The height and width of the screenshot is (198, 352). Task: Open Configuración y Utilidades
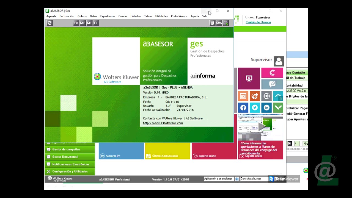point(70,171)
